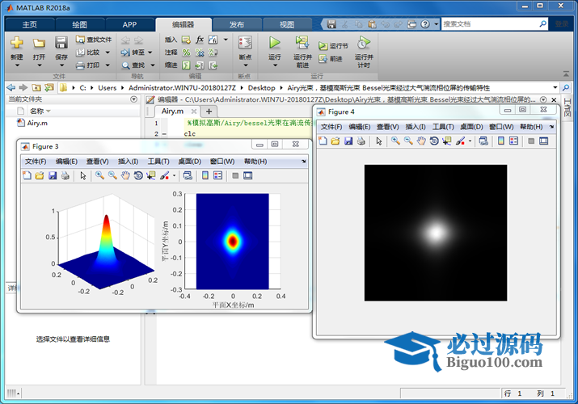This screenshot has width=578, height=404.
Task: Click the Run and Time (运行并计时) icon
Action: [x=364, y=43]
